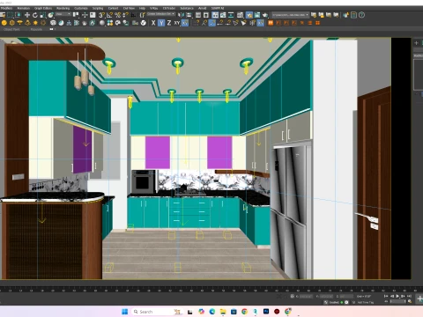423x317 pixels.
Task: Restrict transform to X axis
Action: click(153, 23)
